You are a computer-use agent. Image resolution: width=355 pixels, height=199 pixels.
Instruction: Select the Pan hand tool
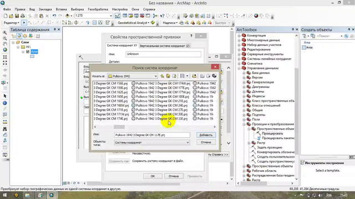pyautogui.click(x=5, y=44)
